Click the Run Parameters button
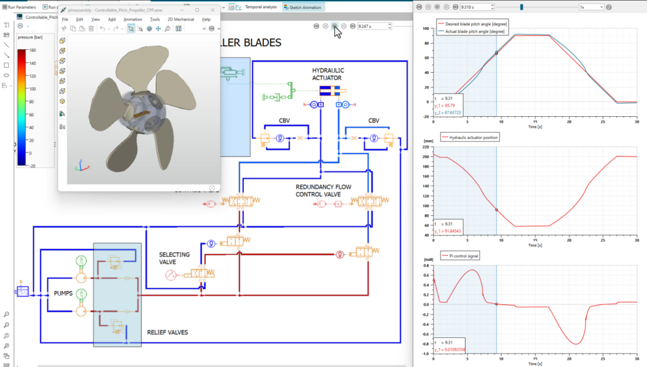This screenshot has height=367, width=647. tap(19, 7)
